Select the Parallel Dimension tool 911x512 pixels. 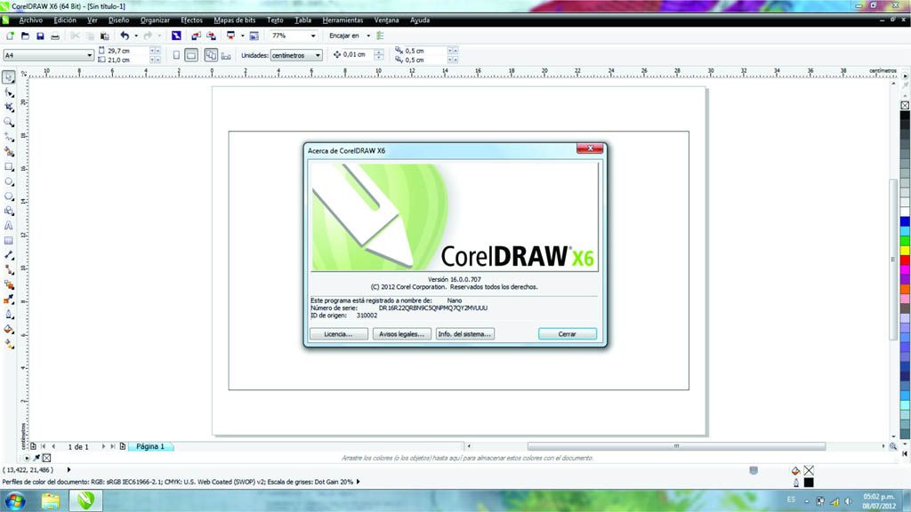point(9,255)
